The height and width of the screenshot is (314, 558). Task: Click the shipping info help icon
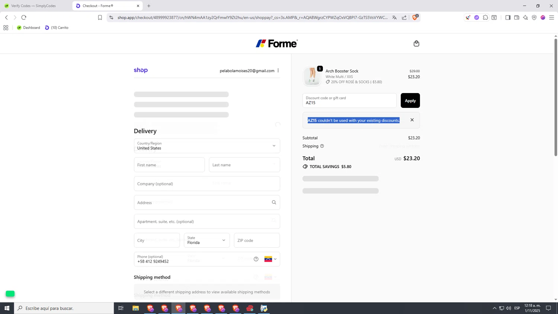click(x=322, y=146)
